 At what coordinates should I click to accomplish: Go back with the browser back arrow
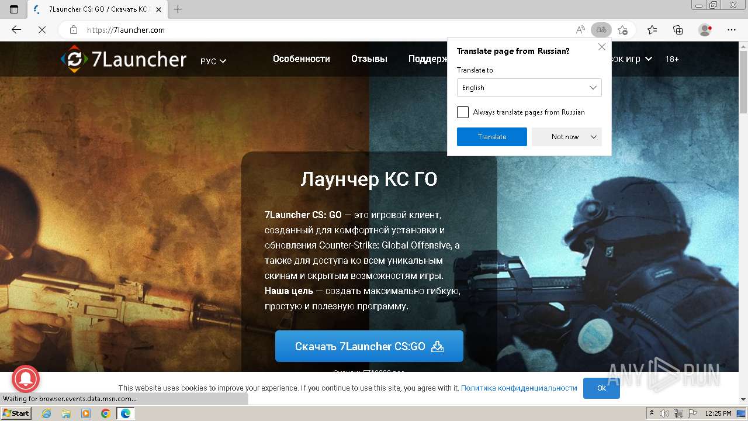(x=16, y=30)
